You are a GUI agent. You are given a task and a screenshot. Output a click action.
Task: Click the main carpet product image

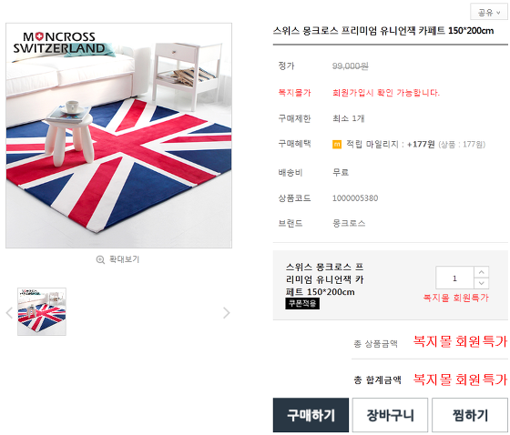(118, 136)
